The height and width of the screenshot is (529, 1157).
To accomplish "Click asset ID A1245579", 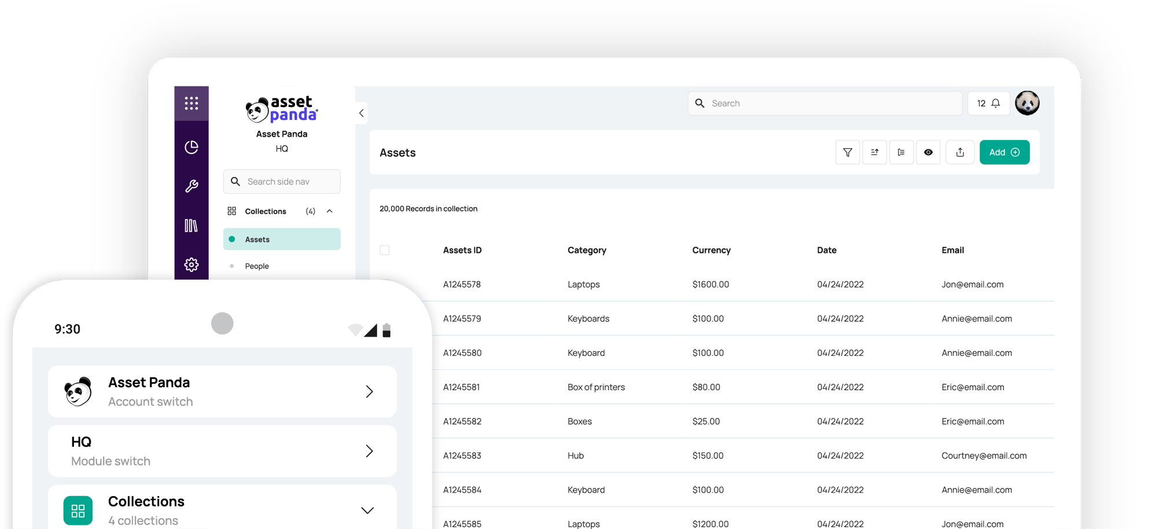I will pyautogui.click(x=462, y=318).
